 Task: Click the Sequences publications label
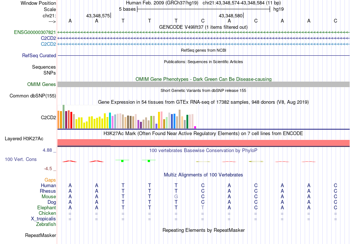[44, 67]
